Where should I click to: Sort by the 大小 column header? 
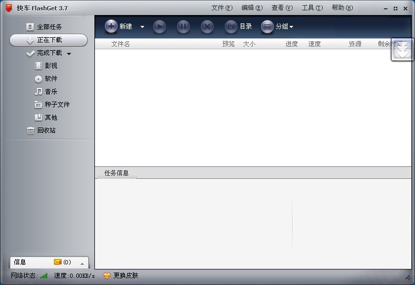249,44
